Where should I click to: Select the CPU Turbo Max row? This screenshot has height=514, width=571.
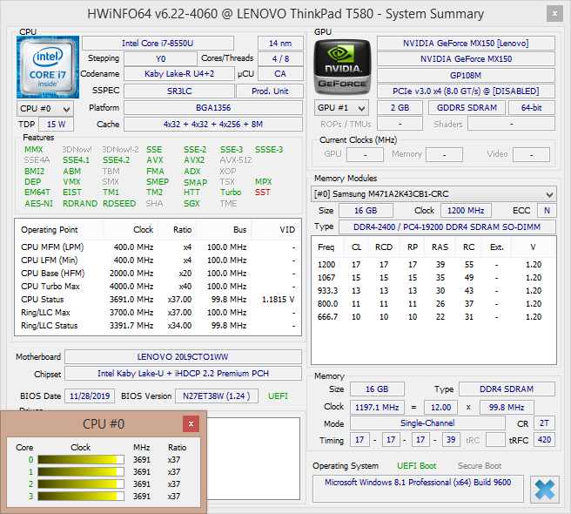coord(158,287)
